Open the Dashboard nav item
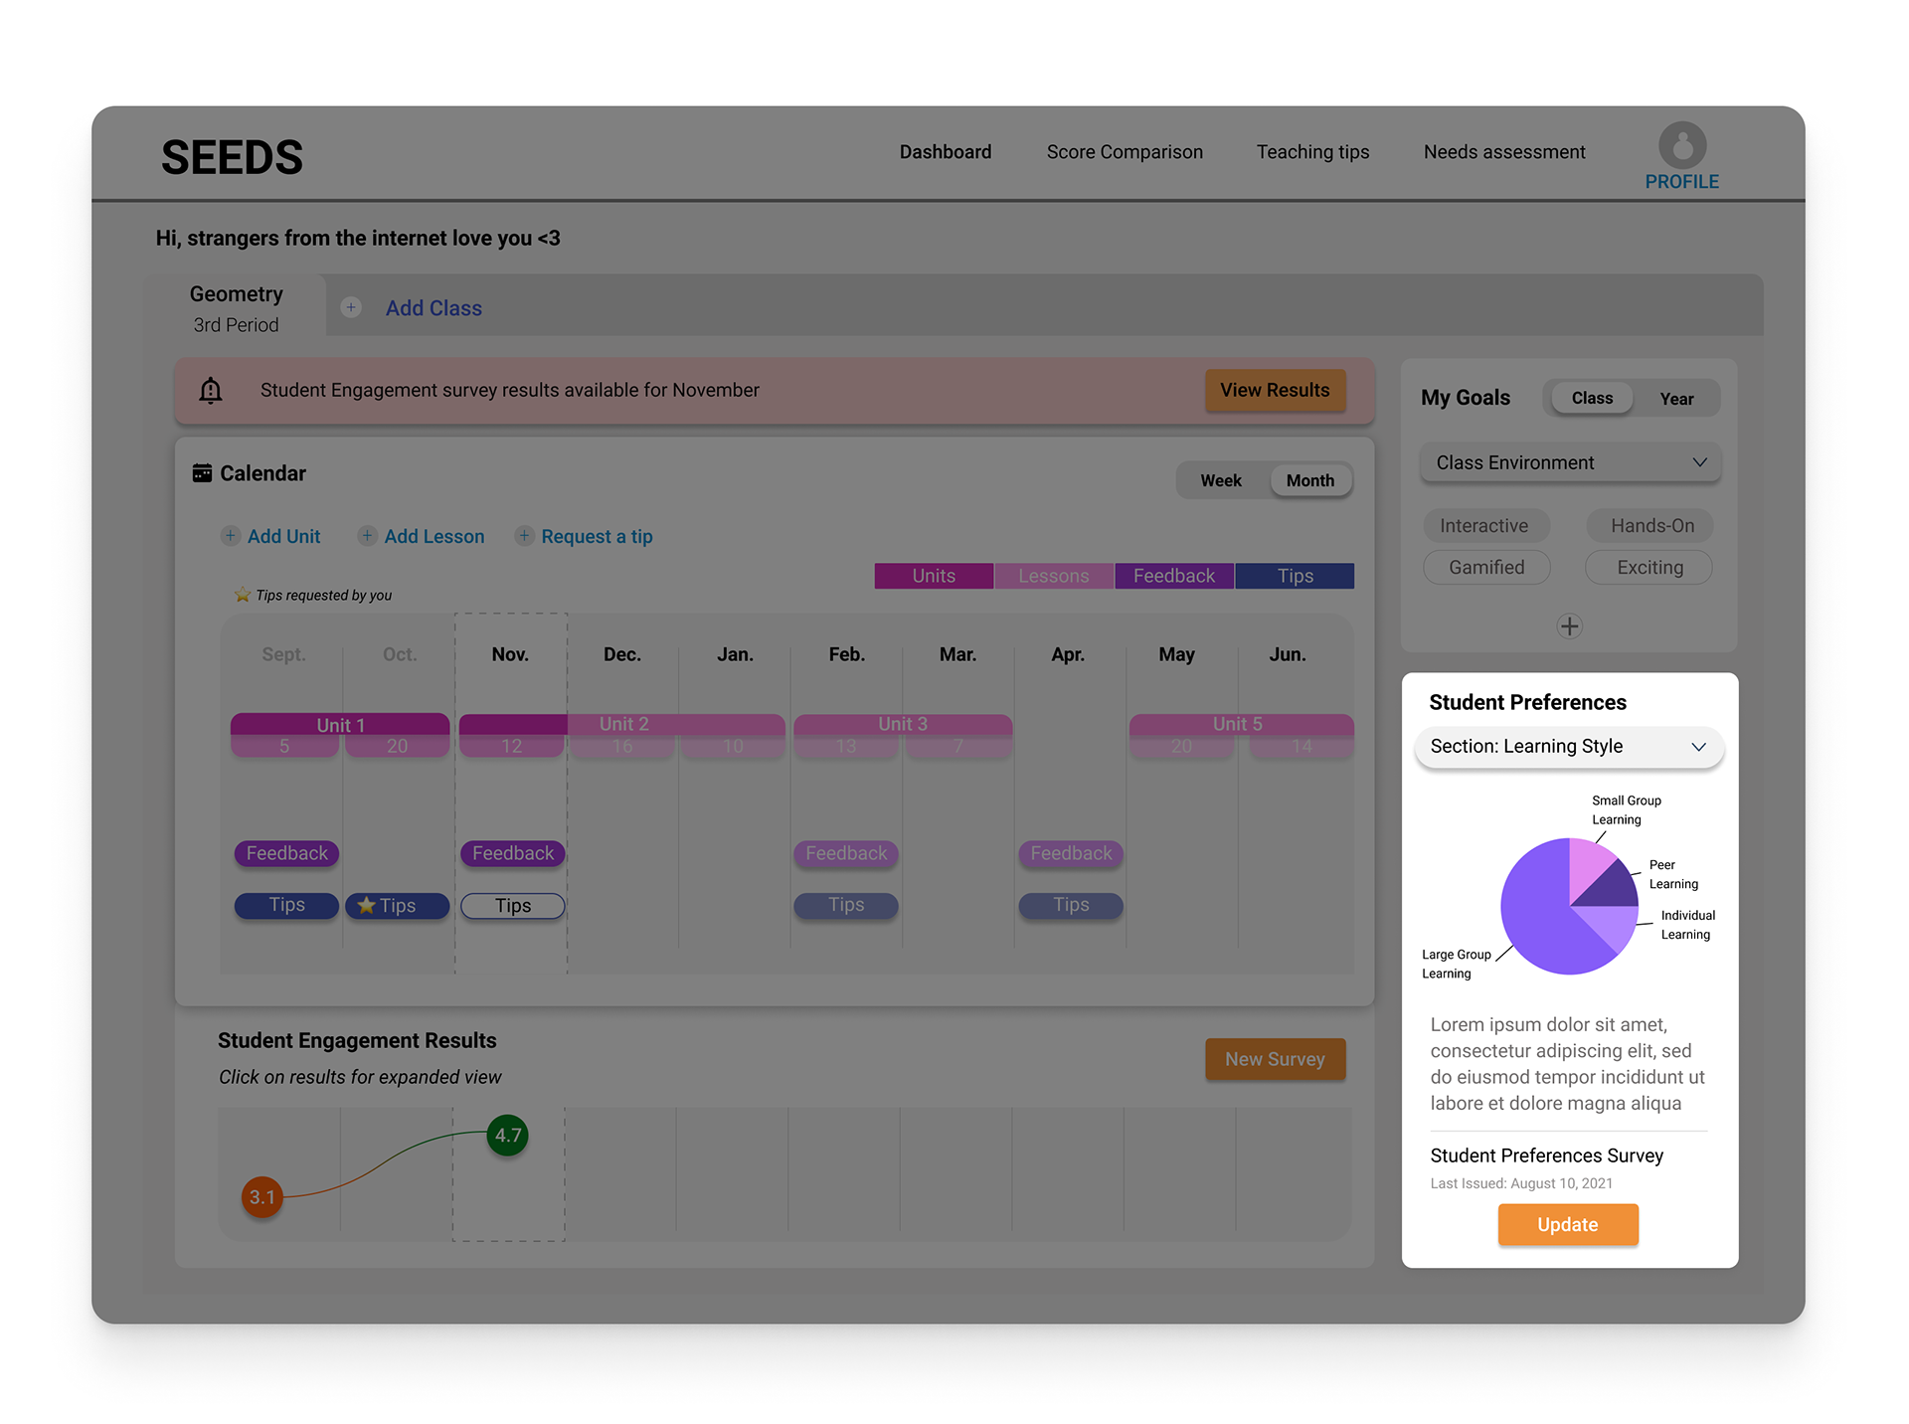The image size is (1909, 1424). tap(945, 152)
